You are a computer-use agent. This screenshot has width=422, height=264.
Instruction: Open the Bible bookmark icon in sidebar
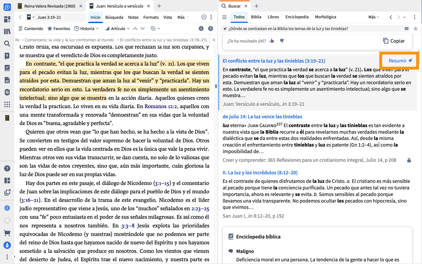click(7, 56)
